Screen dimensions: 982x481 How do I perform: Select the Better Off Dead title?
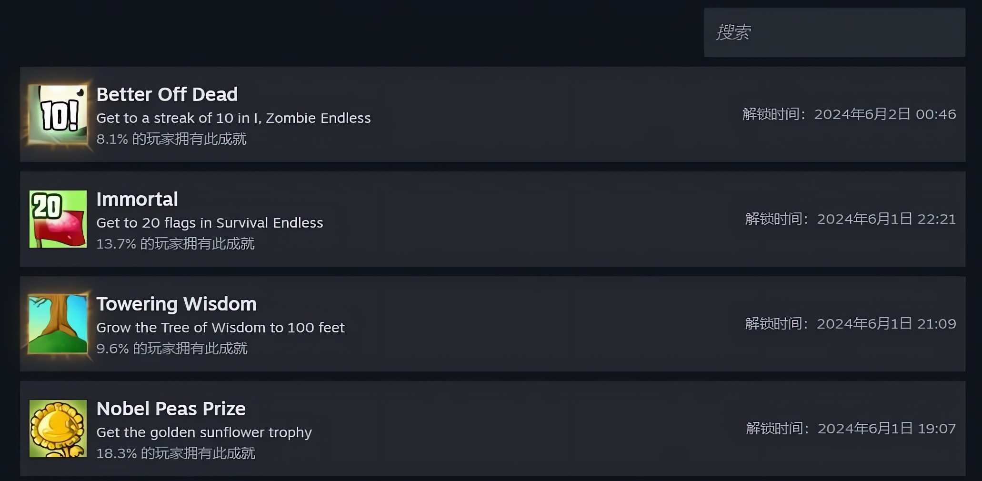[x=167, y=94]
